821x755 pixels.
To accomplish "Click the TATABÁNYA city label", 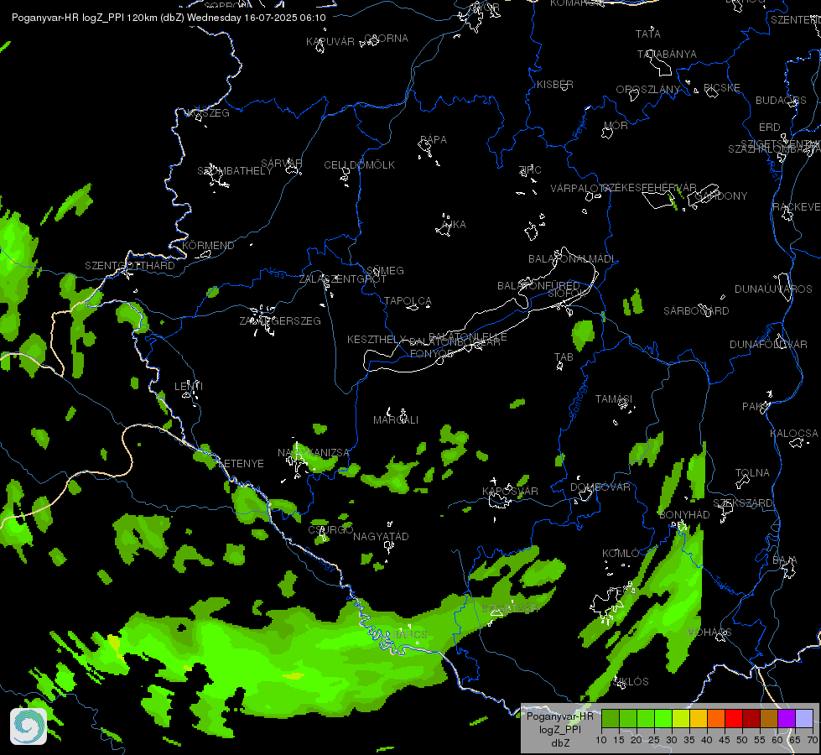I will point(667,55).
